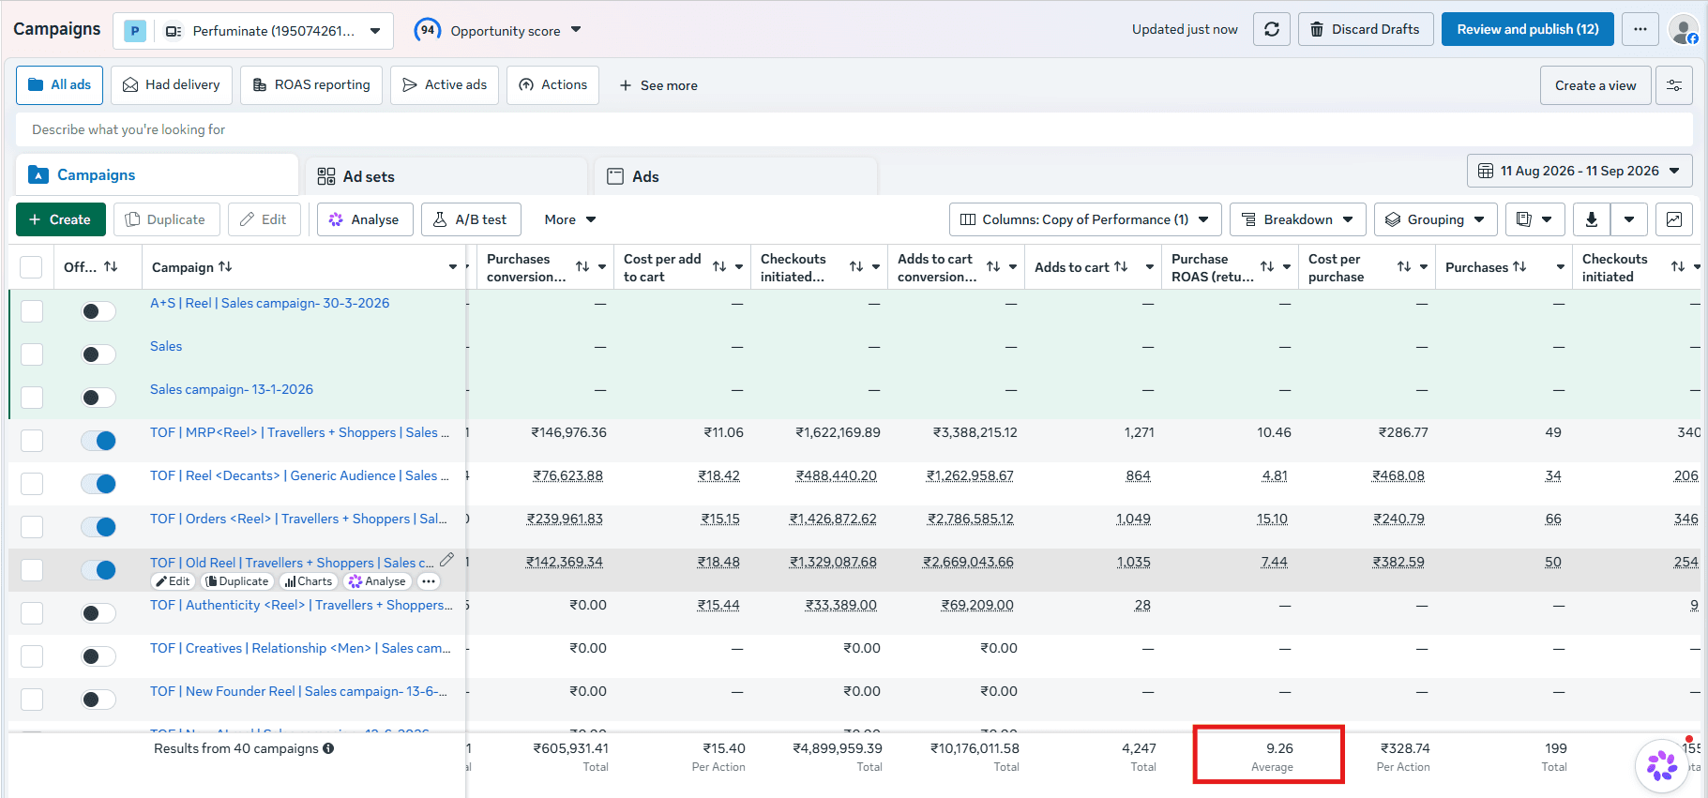Switch to the Ads tab
Viewport: 1708px width, 798px height.
(x=735, y=176)
